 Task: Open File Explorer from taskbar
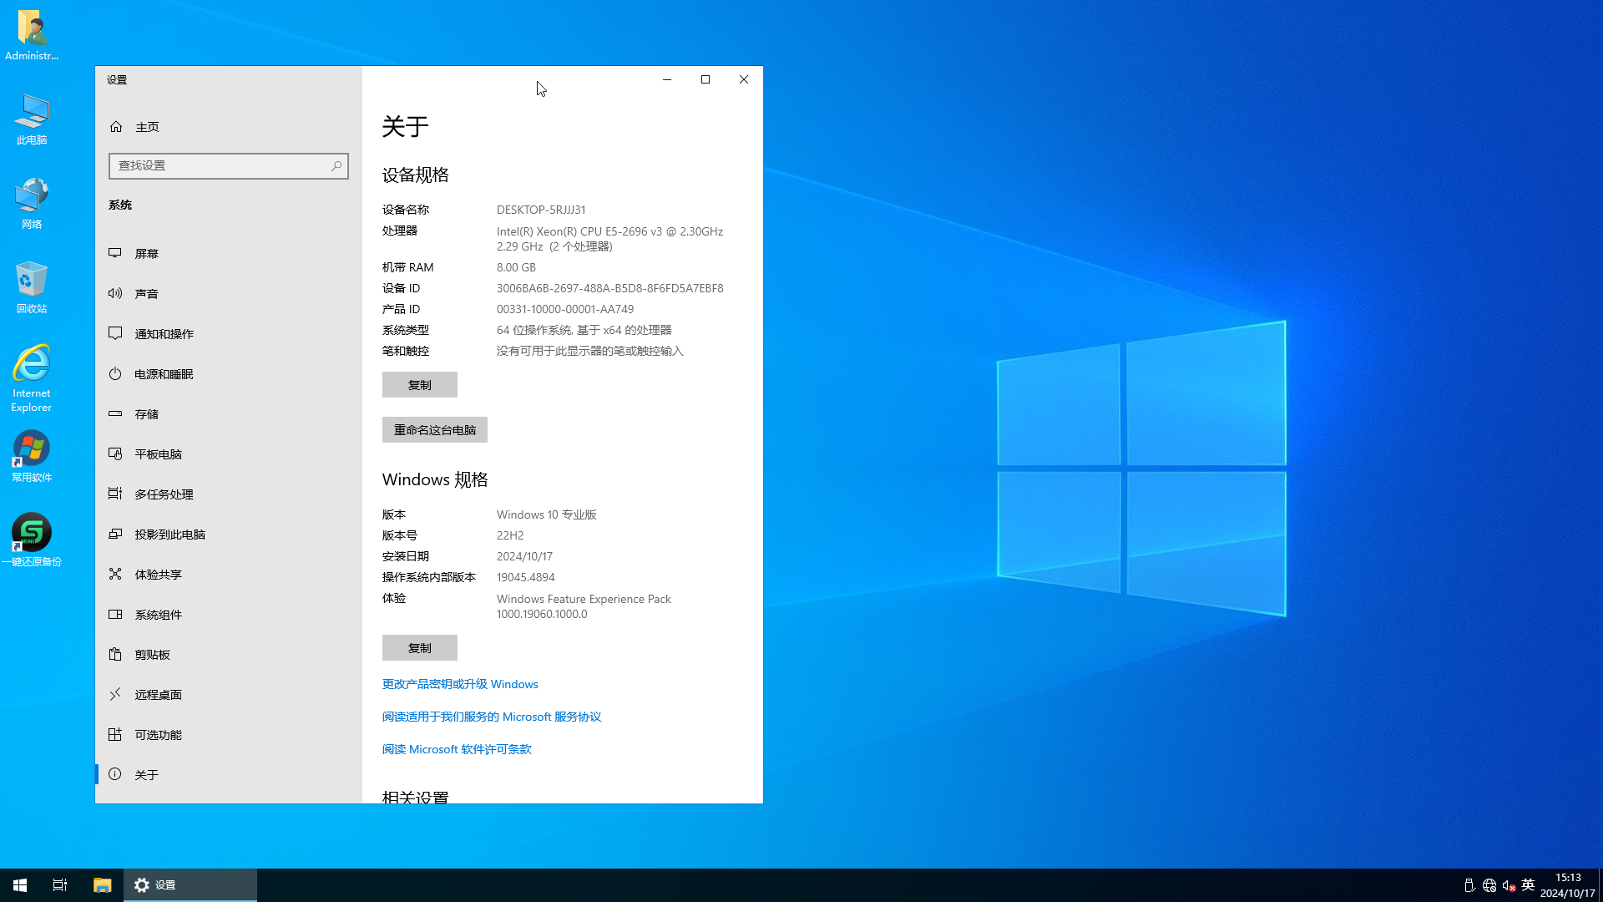[102, 885]
